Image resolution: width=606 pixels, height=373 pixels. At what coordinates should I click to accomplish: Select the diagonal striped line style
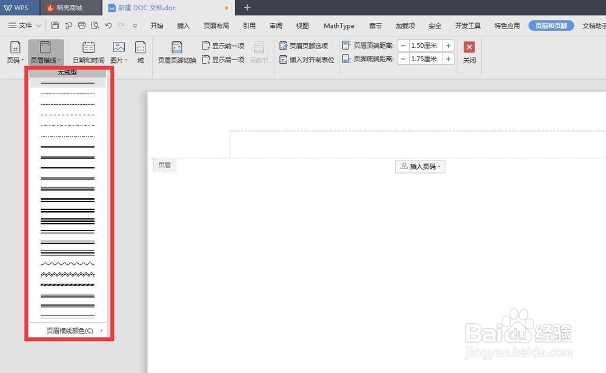67,285
